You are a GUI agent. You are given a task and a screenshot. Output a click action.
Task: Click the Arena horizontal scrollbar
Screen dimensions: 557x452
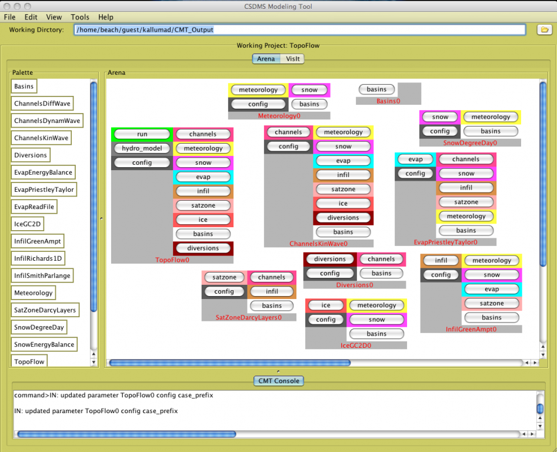tap(229, 363)
